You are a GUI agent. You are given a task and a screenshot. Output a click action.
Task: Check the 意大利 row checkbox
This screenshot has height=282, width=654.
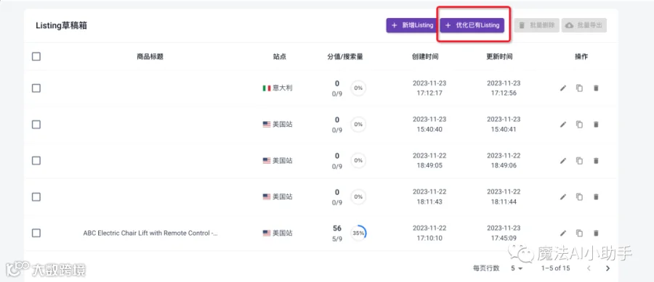tap(36, 88)
